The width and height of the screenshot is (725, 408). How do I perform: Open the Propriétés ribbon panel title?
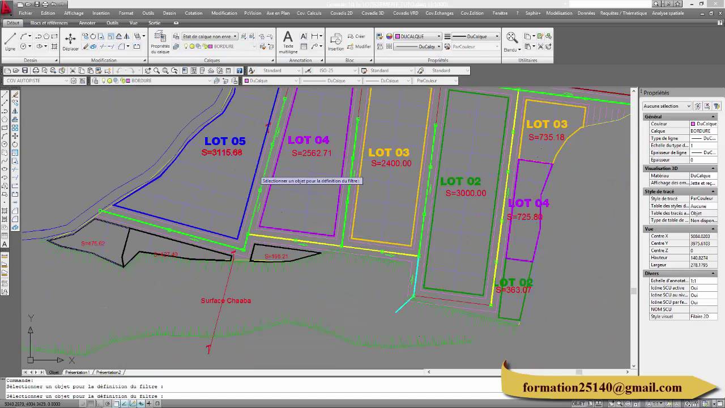pyautogui.click(x=438, y=60)
